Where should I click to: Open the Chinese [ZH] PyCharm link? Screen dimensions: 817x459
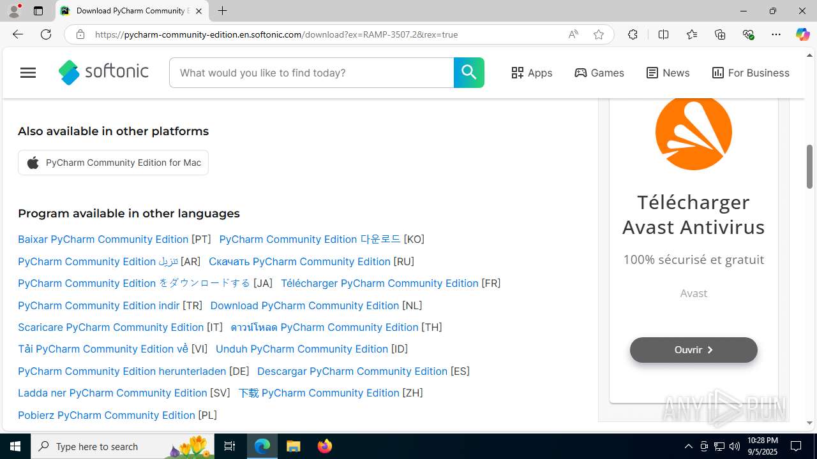coord(319,393)
